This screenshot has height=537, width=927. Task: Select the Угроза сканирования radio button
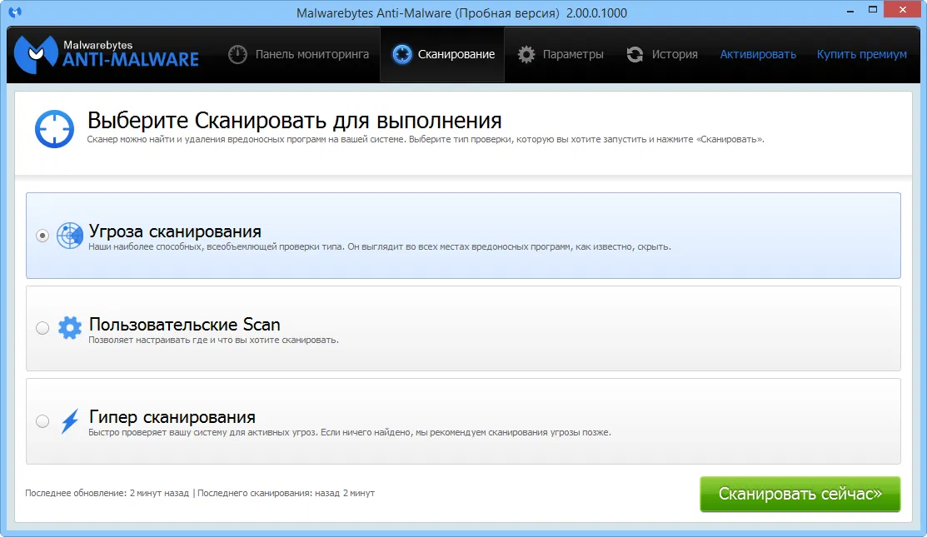point(42,236)
